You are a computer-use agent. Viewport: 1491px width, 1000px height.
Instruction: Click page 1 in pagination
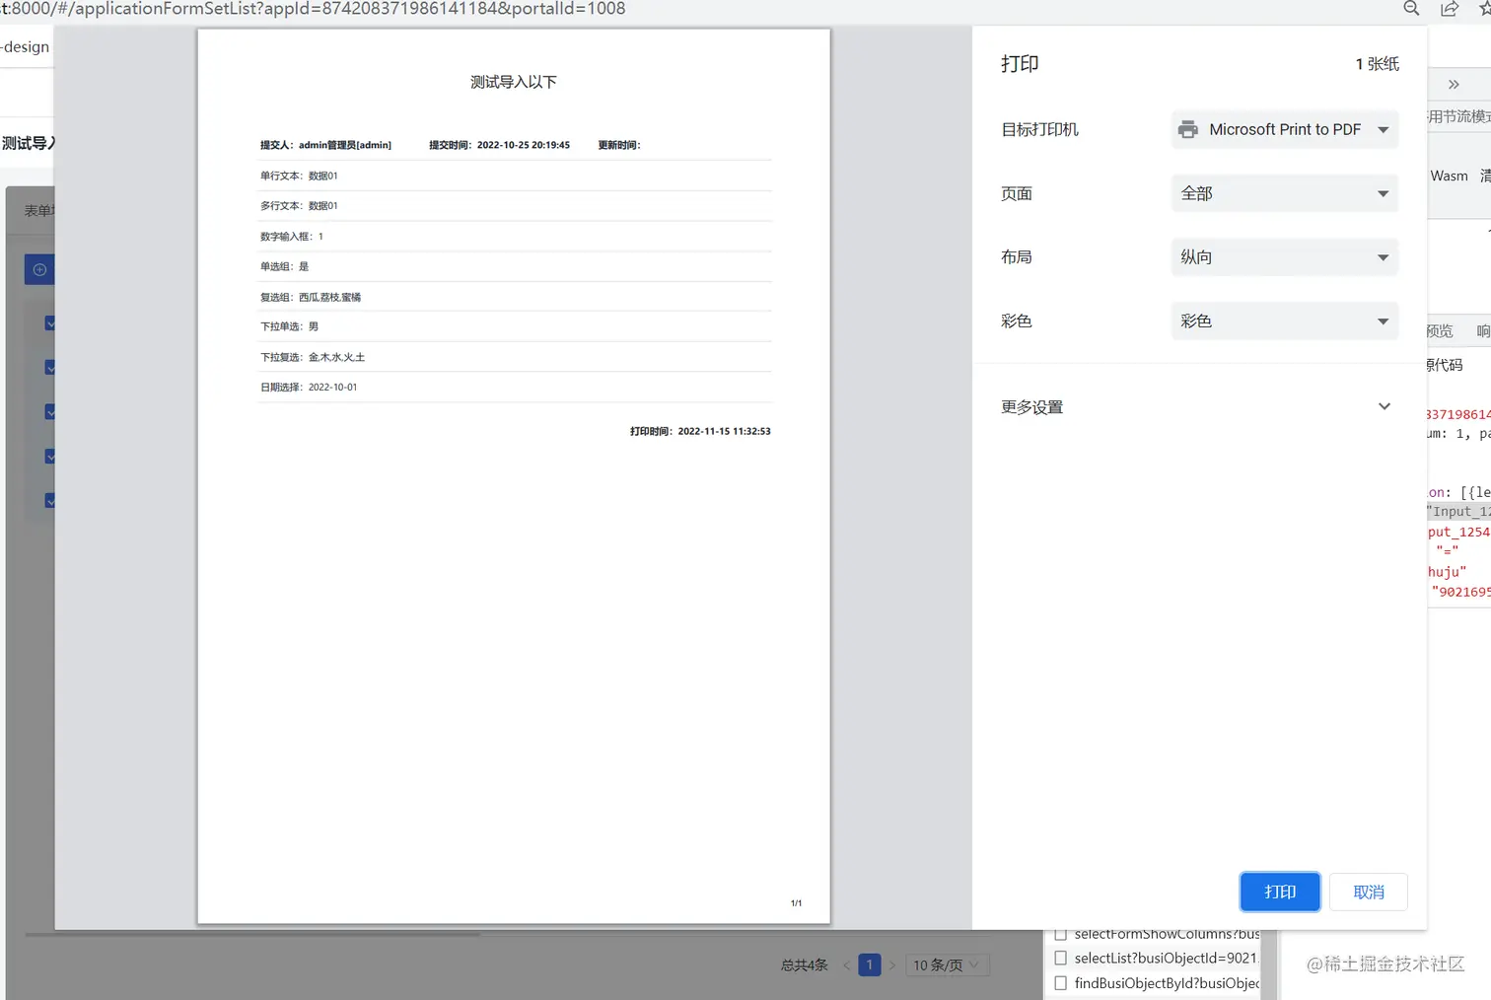coord(870,964)
